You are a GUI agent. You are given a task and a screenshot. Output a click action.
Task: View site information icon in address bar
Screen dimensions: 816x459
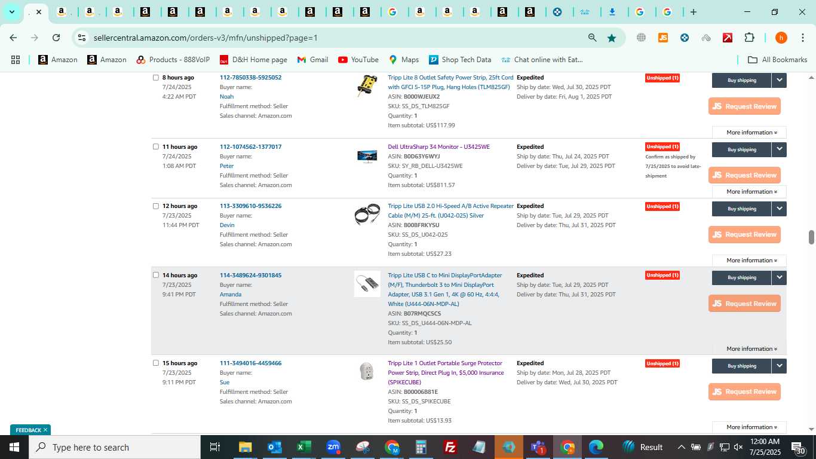click(x=82, y=38)
